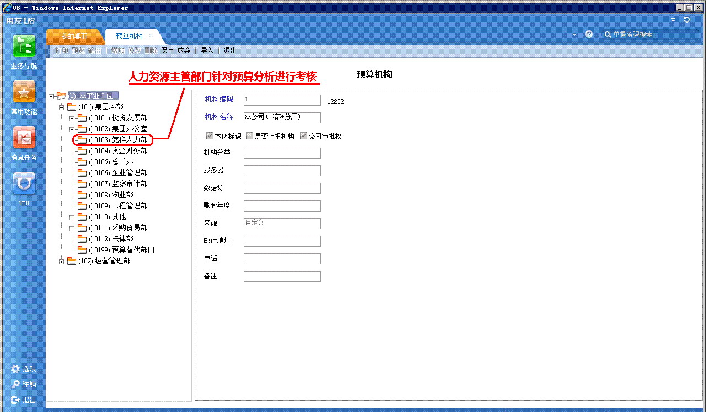Screen dimensions: 706x412
Task: Open the 消息任务 sidebar icon
Action: [24, 138]
